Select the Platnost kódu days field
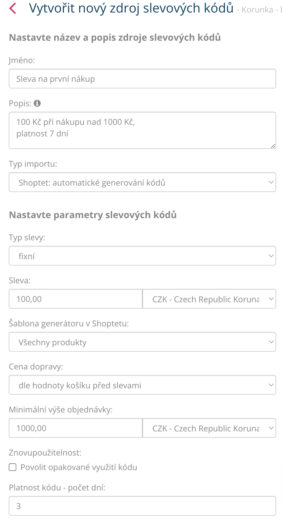The height and width of the screenshot is (523, 282). point(142,506)
